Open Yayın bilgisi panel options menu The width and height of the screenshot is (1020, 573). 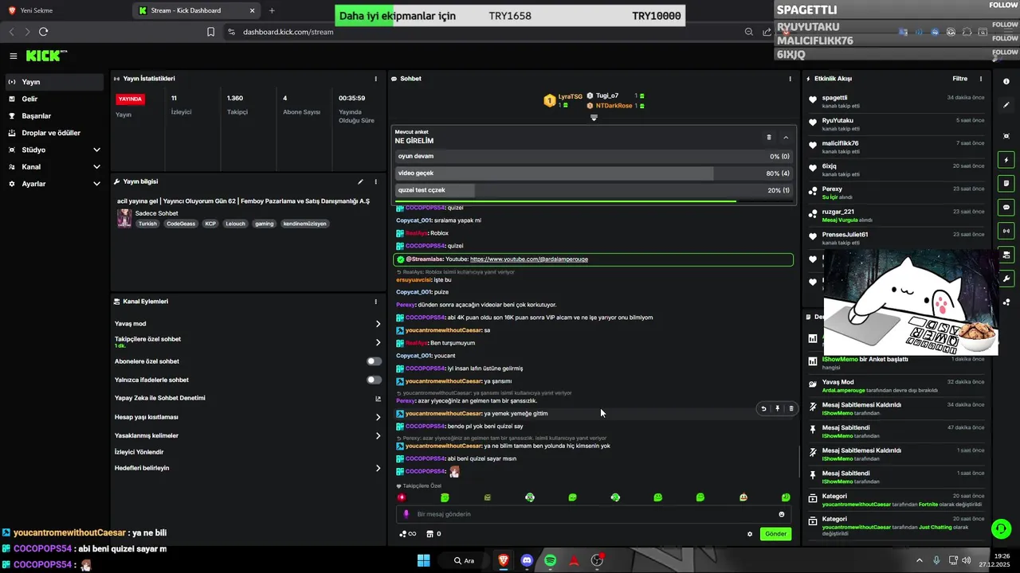pyautogui.click(x=376, y=181)
